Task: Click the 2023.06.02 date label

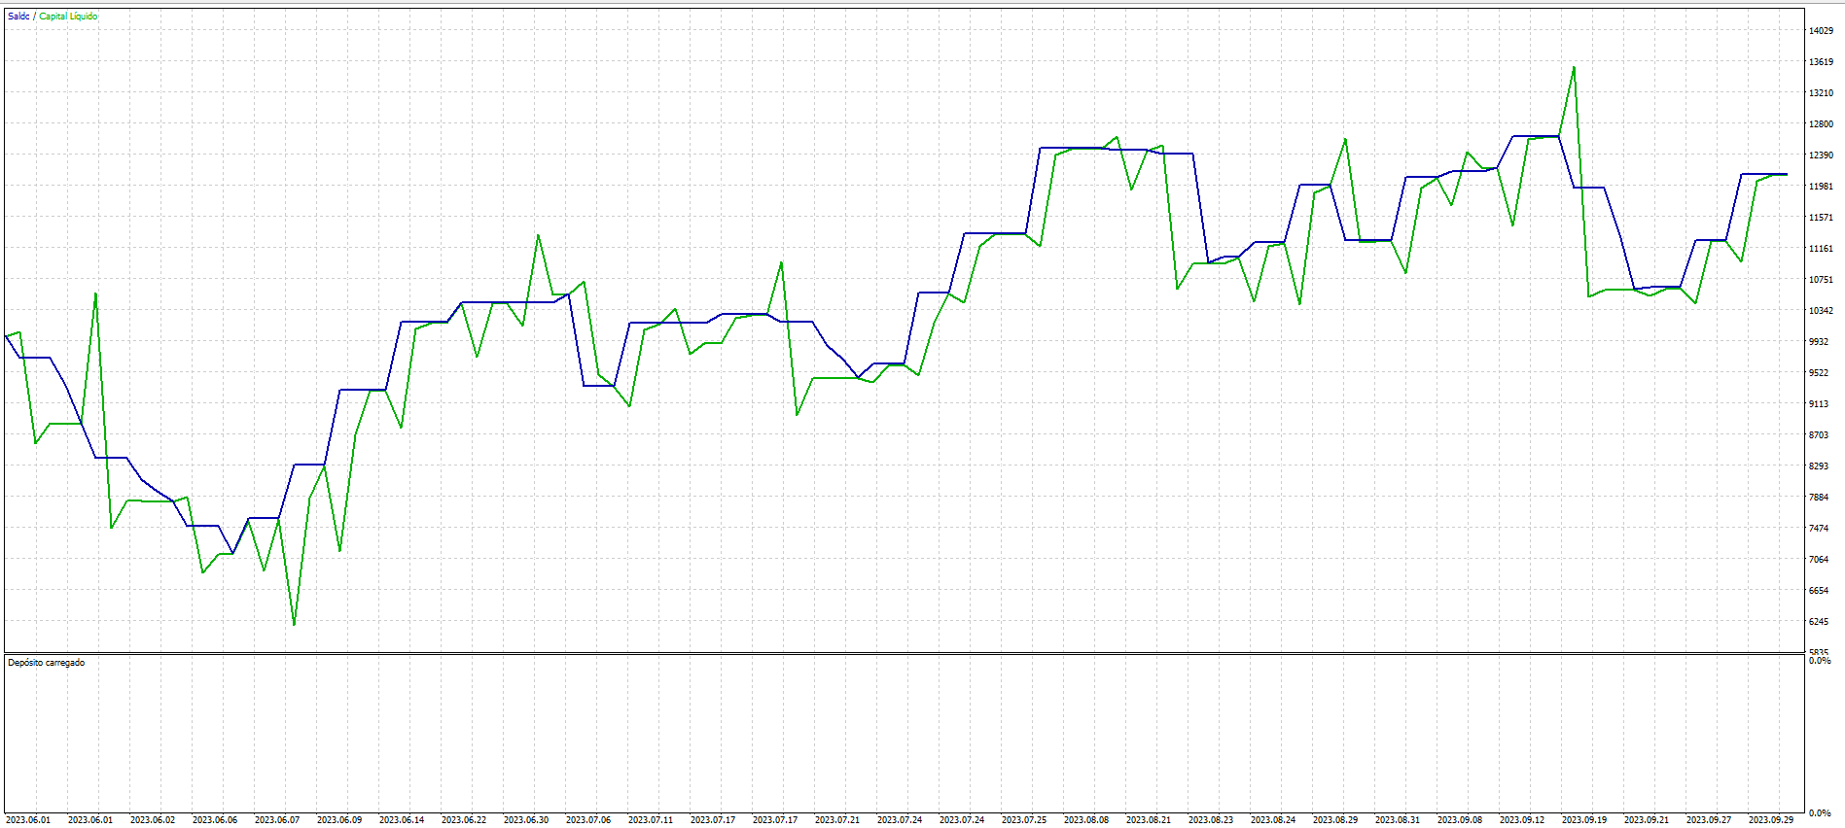Action: coord(153,820)
